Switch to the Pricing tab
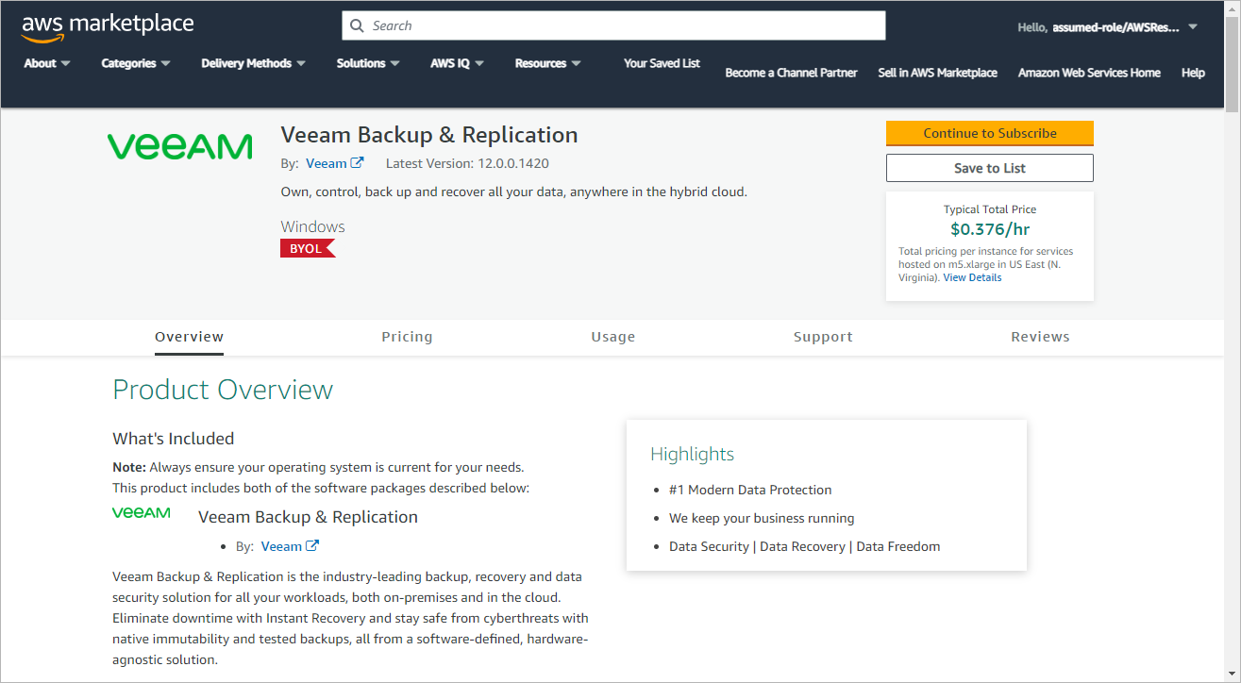The height and width of the screenshot is (683, 1241). point(407,337)
